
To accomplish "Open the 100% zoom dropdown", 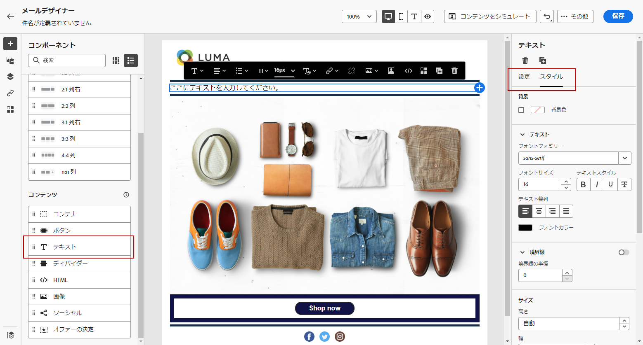I will pyautogui.click(x=359, y=16).
